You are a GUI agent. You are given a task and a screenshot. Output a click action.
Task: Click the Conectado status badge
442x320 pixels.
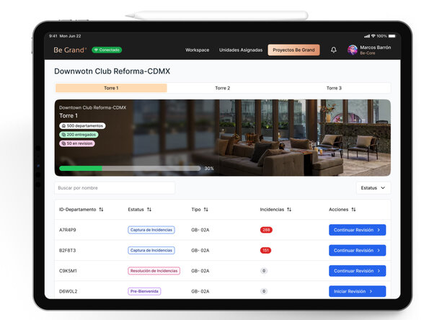[107, 50]
